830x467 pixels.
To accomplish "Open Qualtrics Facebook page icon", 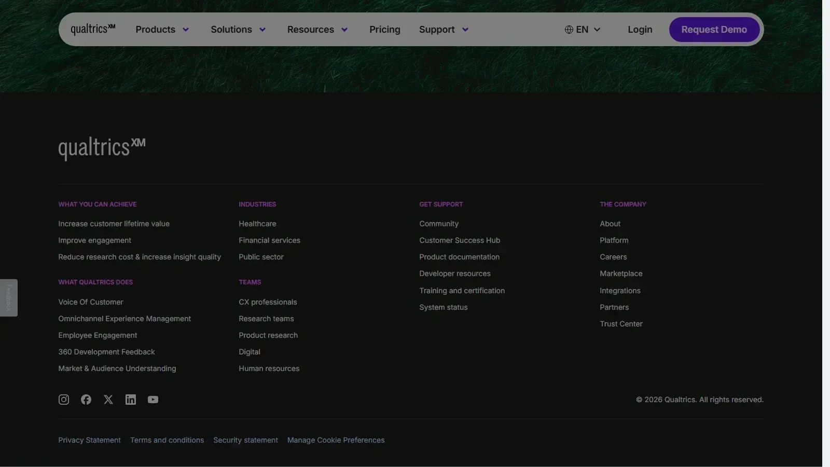I will [x=86, y=400].
